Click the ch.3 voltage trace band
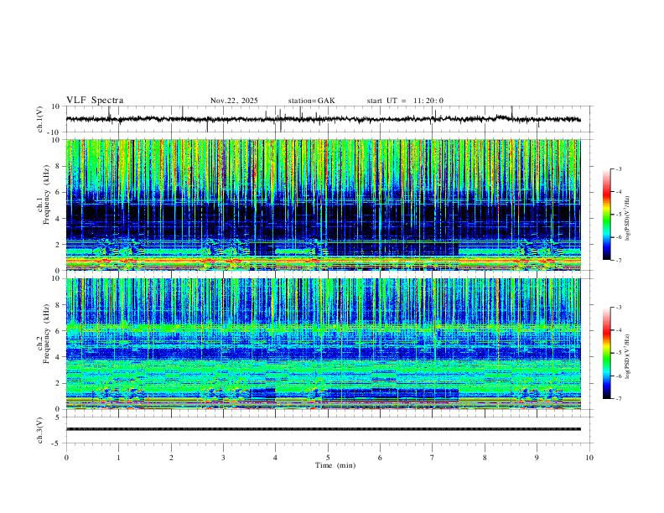 tap(323, 429)
